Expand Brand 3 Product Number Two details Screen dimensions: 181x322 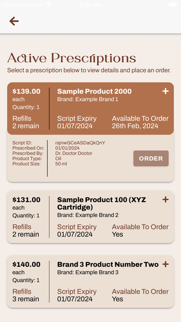point(165,264)
